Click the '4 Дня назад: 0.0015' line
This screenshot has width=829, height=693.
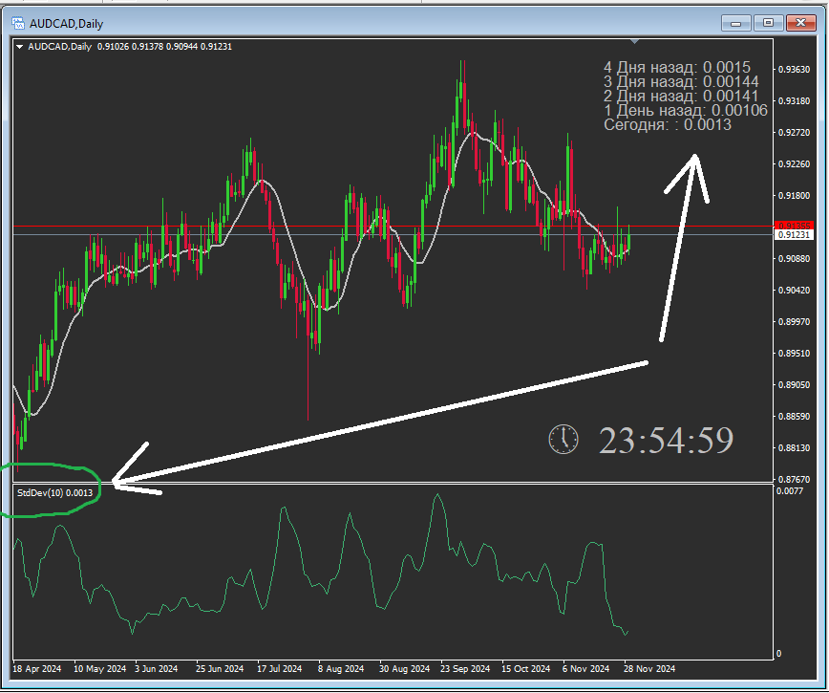[677, 67]
